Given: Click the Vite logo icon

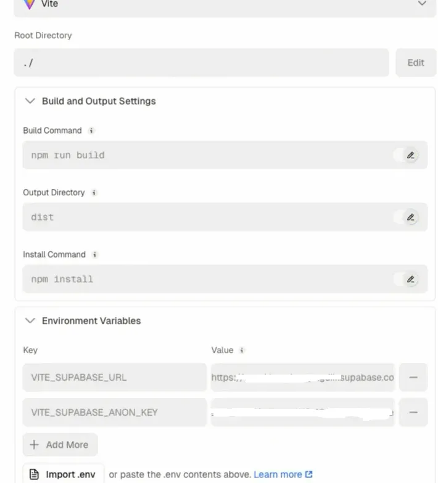Looking at the screenshot, I should [29, 4].
